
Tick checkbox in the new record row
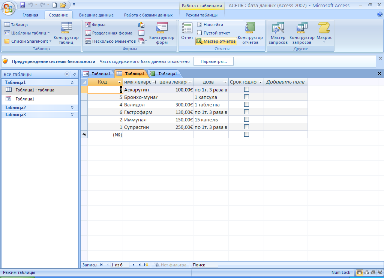[x=246, y=135]
